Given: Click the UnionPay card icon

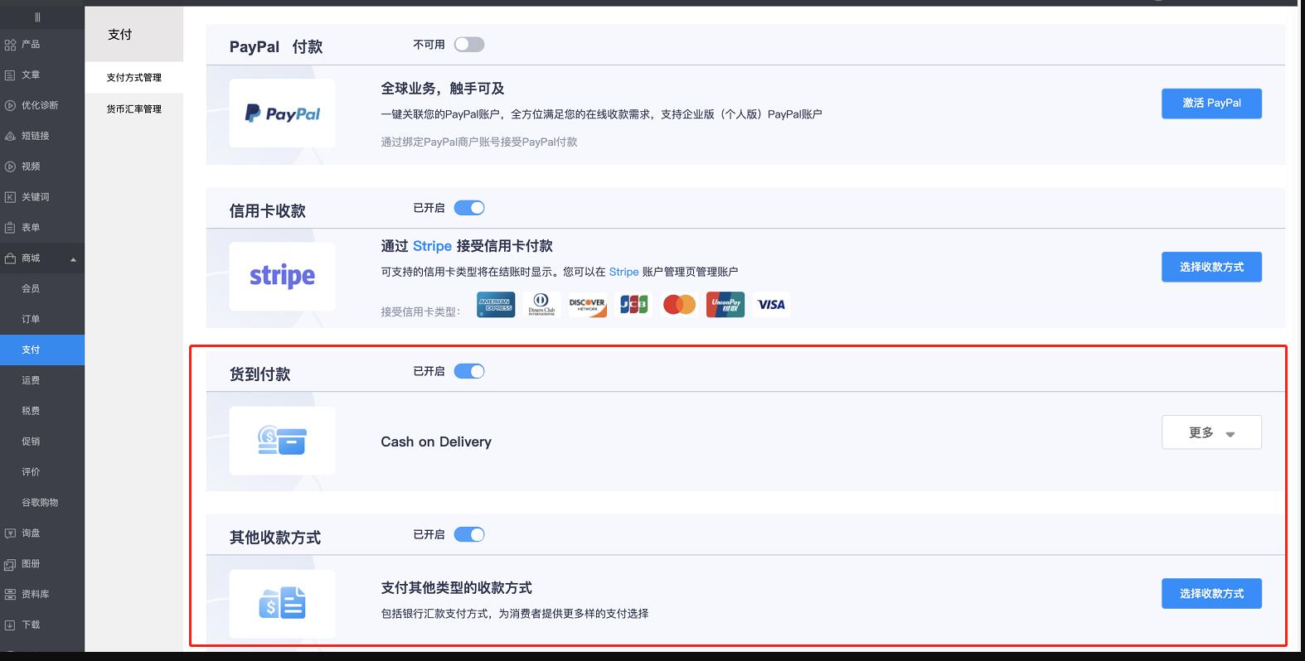Looking at the screenshot, I should pyautogui.click(x=725, y=305).
